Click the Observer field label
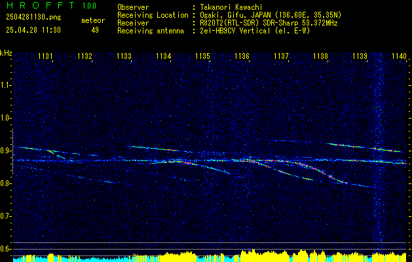The image size is (412, 262). point(133,7)
